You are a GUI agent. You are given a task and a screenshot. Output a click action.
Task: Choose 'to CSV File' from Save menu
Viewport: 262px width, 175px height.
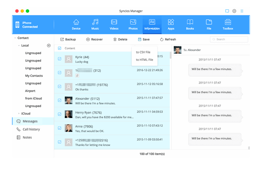click(x=143, y=52)
